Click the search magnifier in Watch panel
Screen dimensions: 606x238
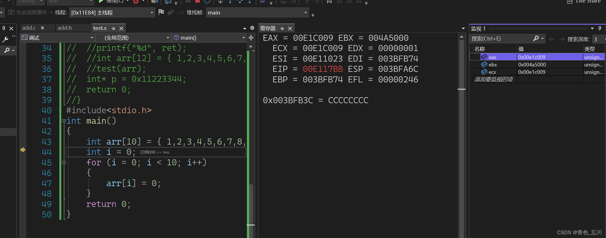pyautogui.click(x=536, y=38)
